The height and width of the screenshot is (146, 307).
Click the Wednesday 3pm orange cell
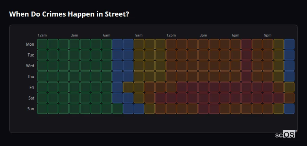[x=203, y=66]
